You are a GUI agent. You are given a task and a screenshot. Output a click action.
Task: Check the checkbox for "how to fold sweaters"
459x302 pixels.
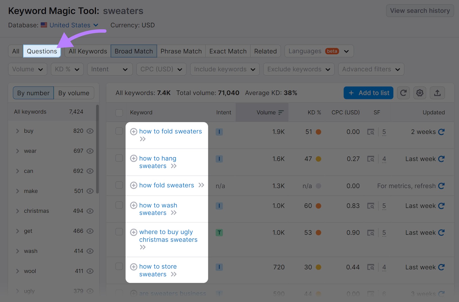(119, 132)
